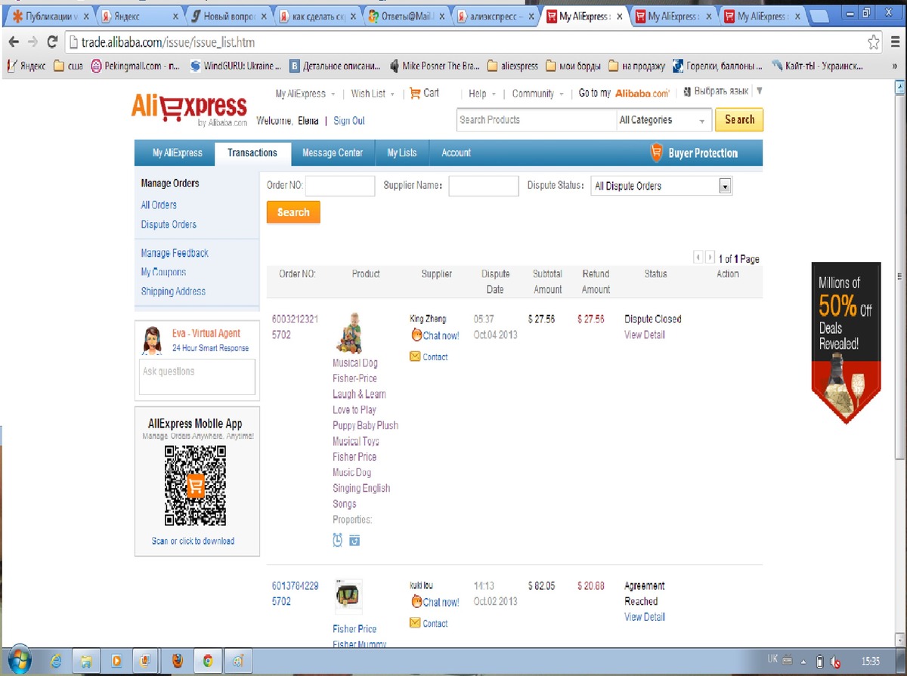Switch to the Новый вопрос browser tab
Screen dimensions: 907x676
pos(228,16)
